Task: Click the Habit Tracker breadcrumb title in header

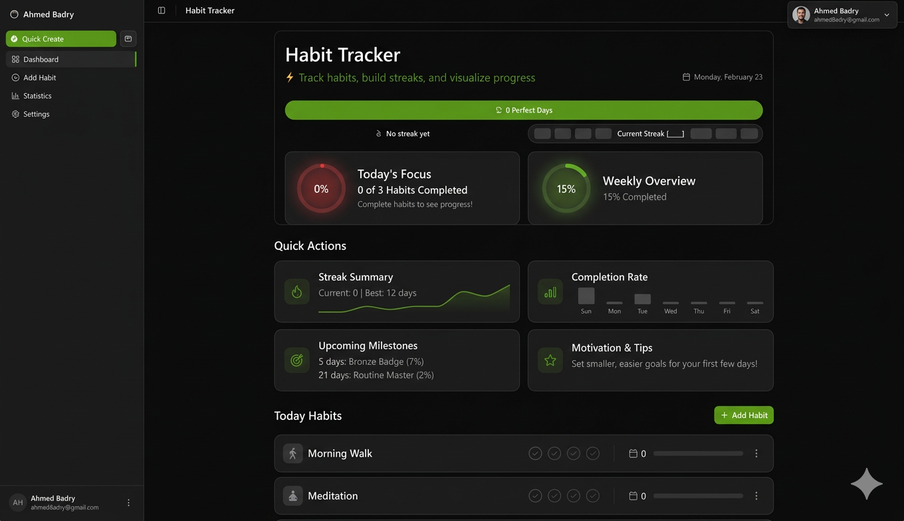Action: pos(210,11)
